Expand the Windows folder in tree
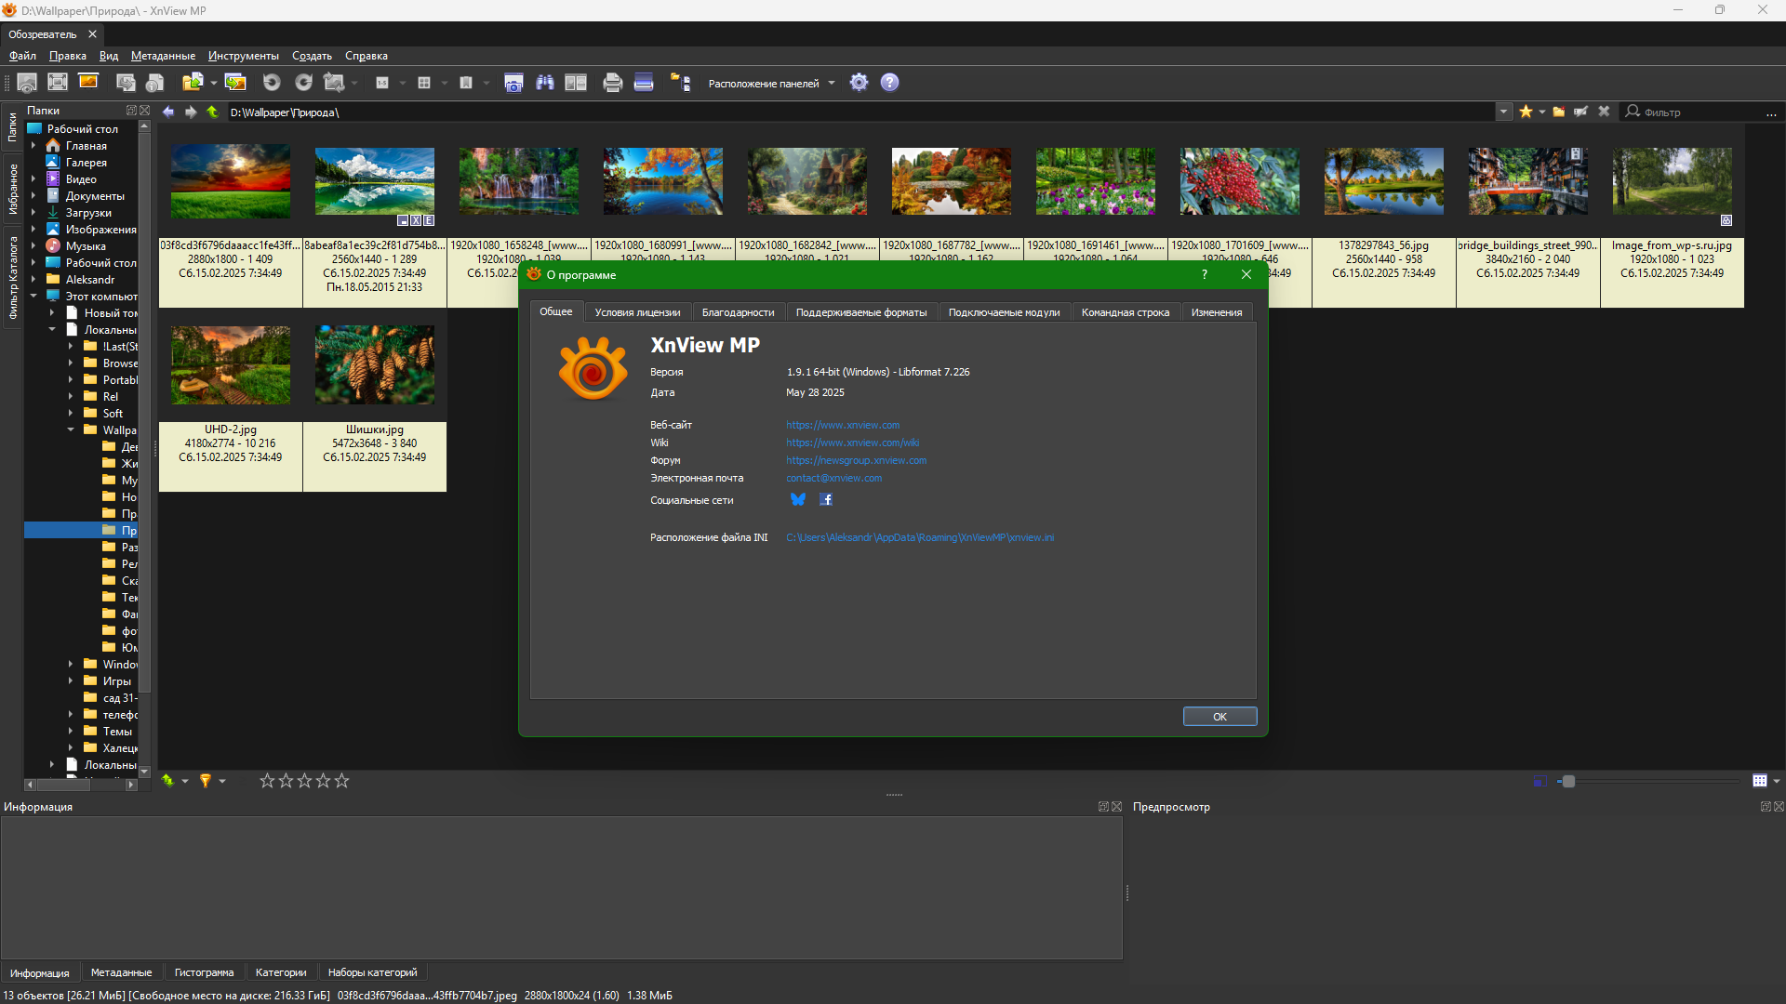Viewport: 1786px width, 1004px height. click(x=71, y=665)
